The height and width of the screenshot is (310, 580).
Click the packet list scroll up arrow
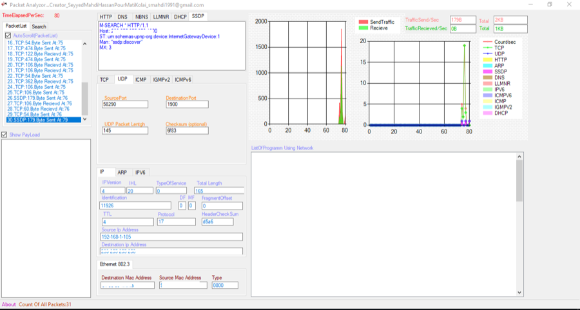84,44
